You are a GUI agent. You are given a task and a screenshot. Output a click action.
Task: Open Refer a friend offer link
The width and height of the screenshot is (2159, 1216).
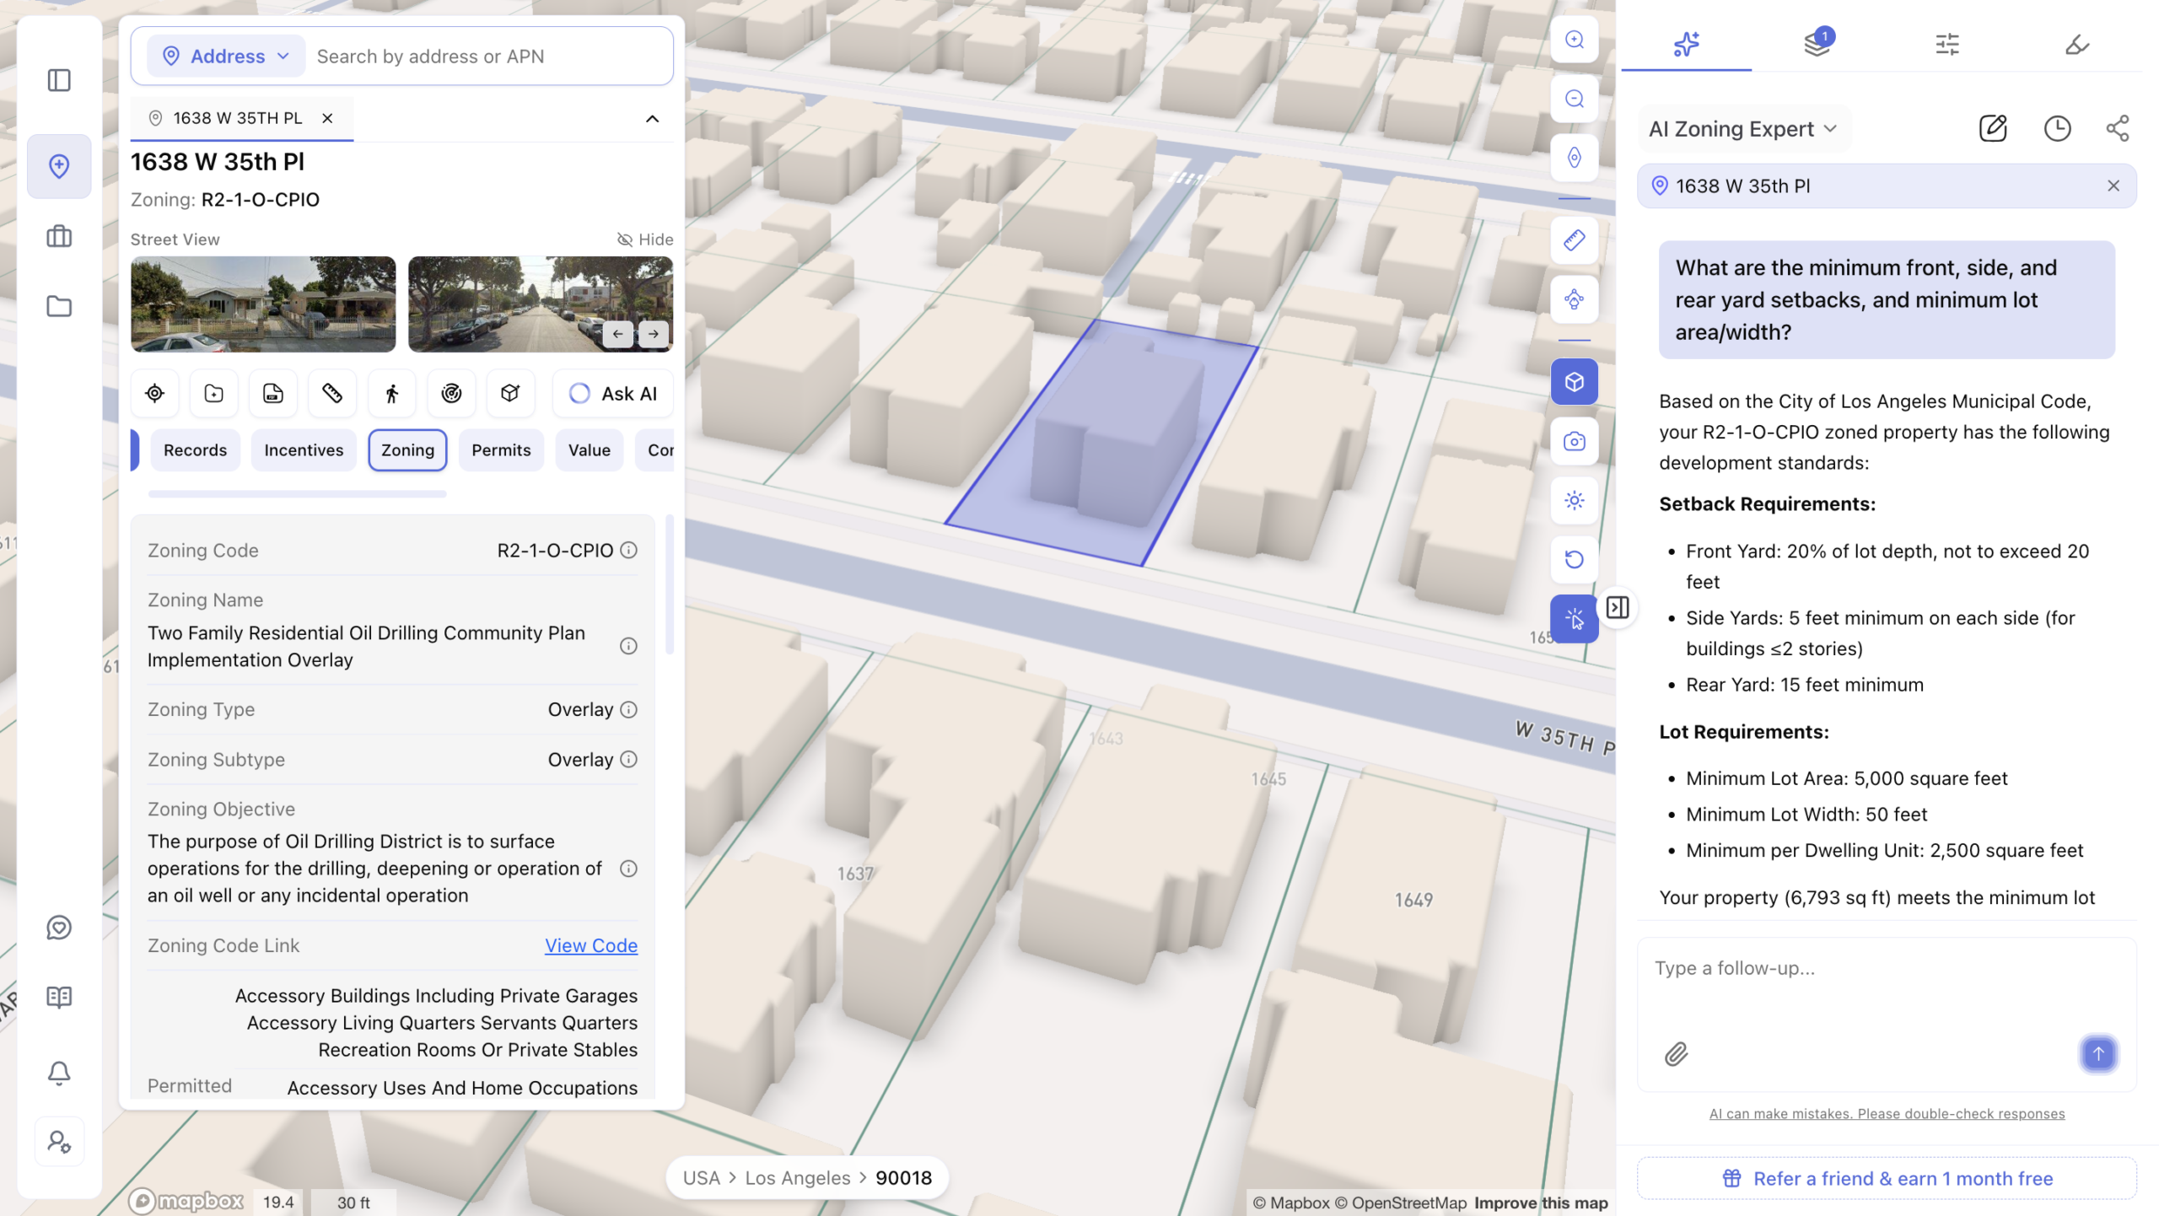[1887, 1179]
